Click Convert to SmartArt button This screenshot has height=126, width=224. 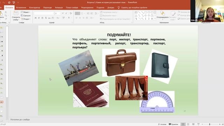[115, 19]
